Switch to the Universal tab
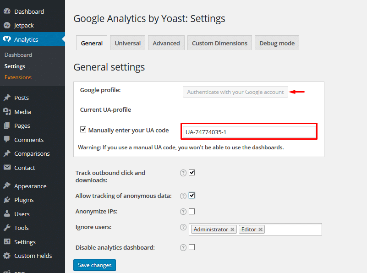Screen dimensions: 367x273 coord(127,43)
